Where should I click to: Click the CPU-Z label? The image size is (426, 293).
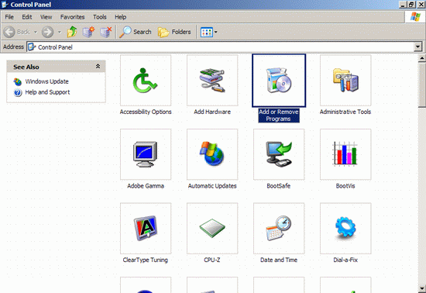click(x=212, y=260)
